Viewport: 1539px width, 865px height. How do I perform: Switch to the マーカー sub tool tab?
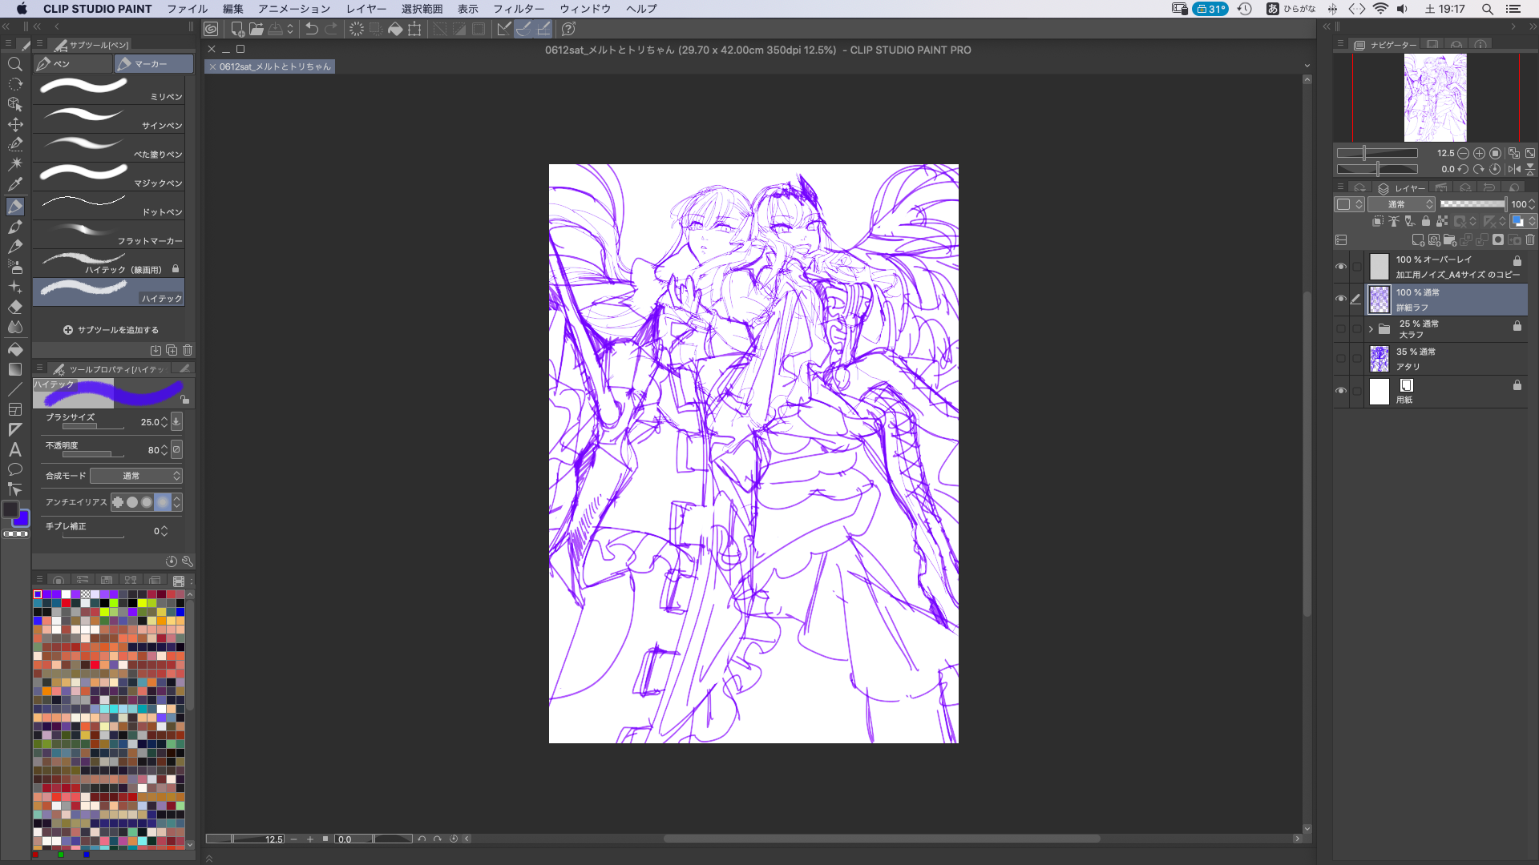pos(152,64)
